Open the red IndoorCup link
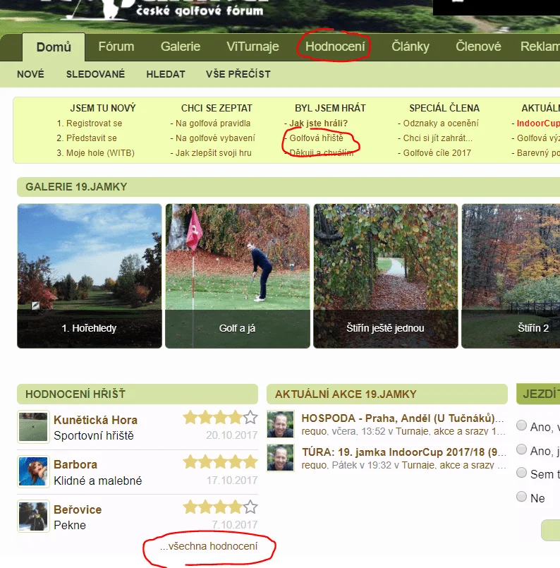Viewport: 560px width, 568px height. pos(538,123)
